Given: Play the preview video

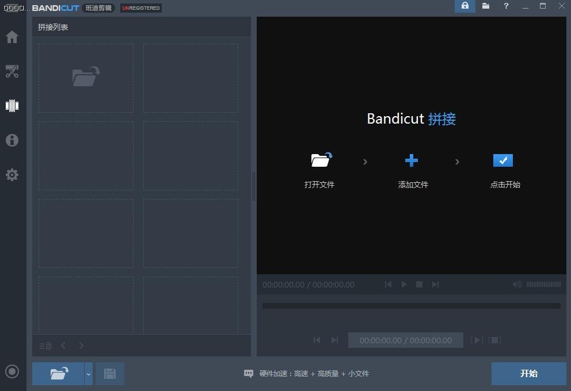Looking at the screenshot, I should pyautogui.click(x=404, y=285).
